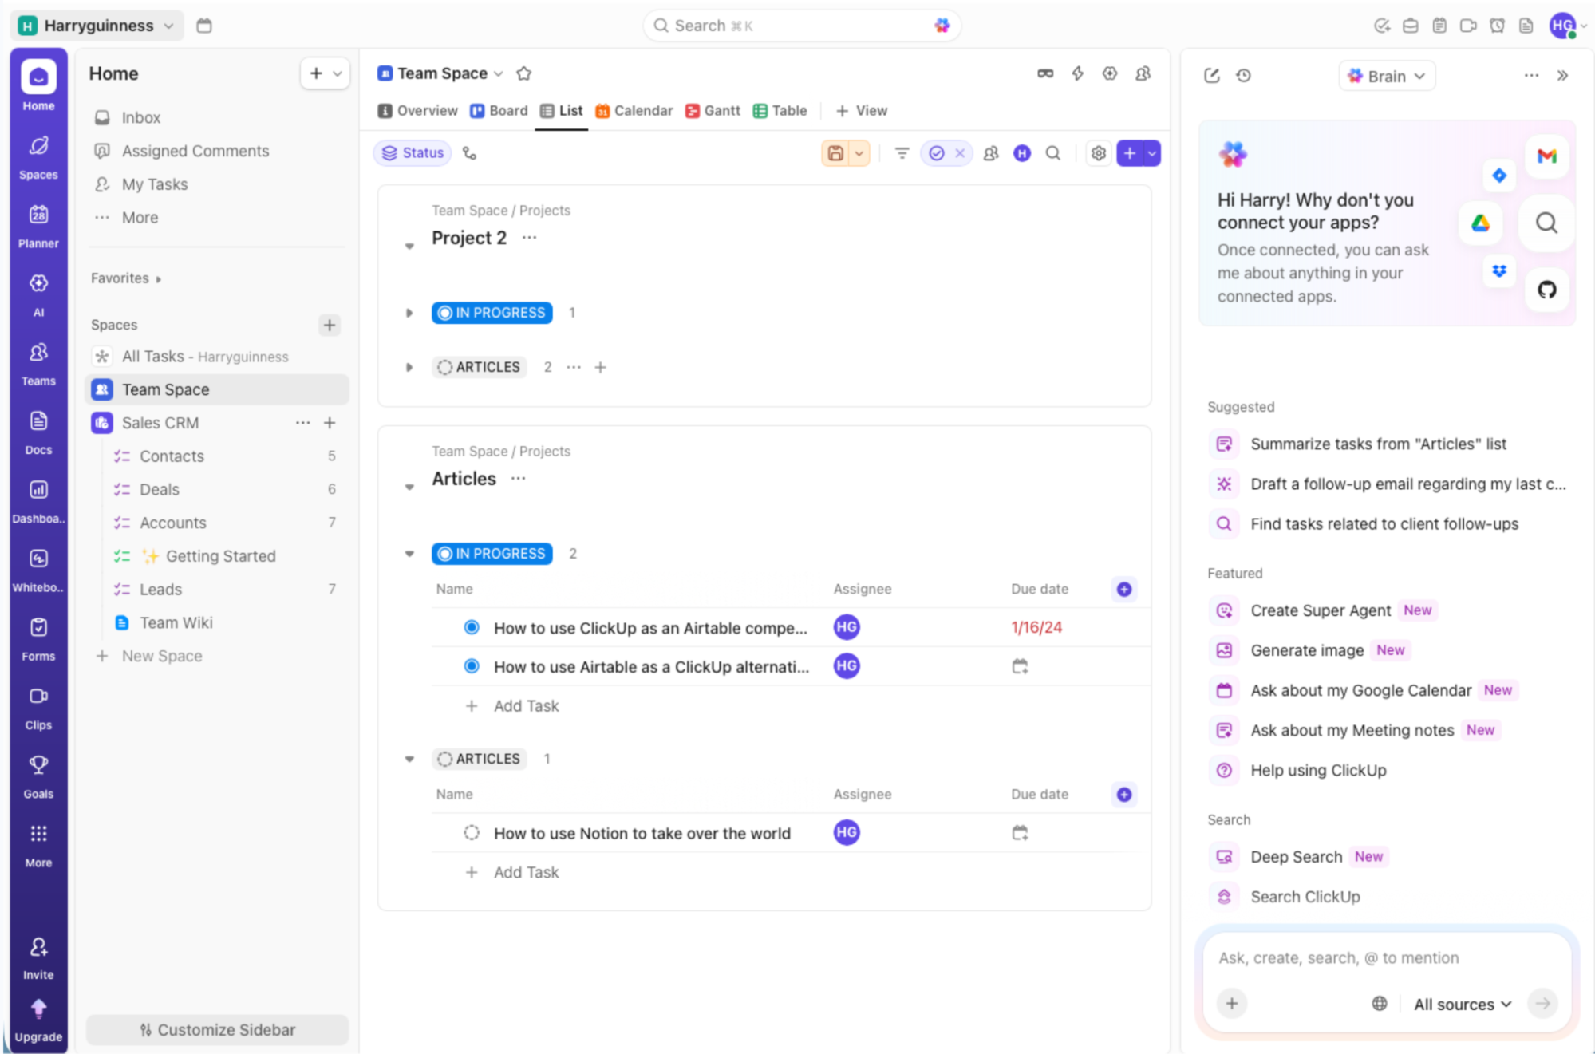Select the Docs icon in the sidebar
The image size is (1595, 1054).
coord(38,429)
